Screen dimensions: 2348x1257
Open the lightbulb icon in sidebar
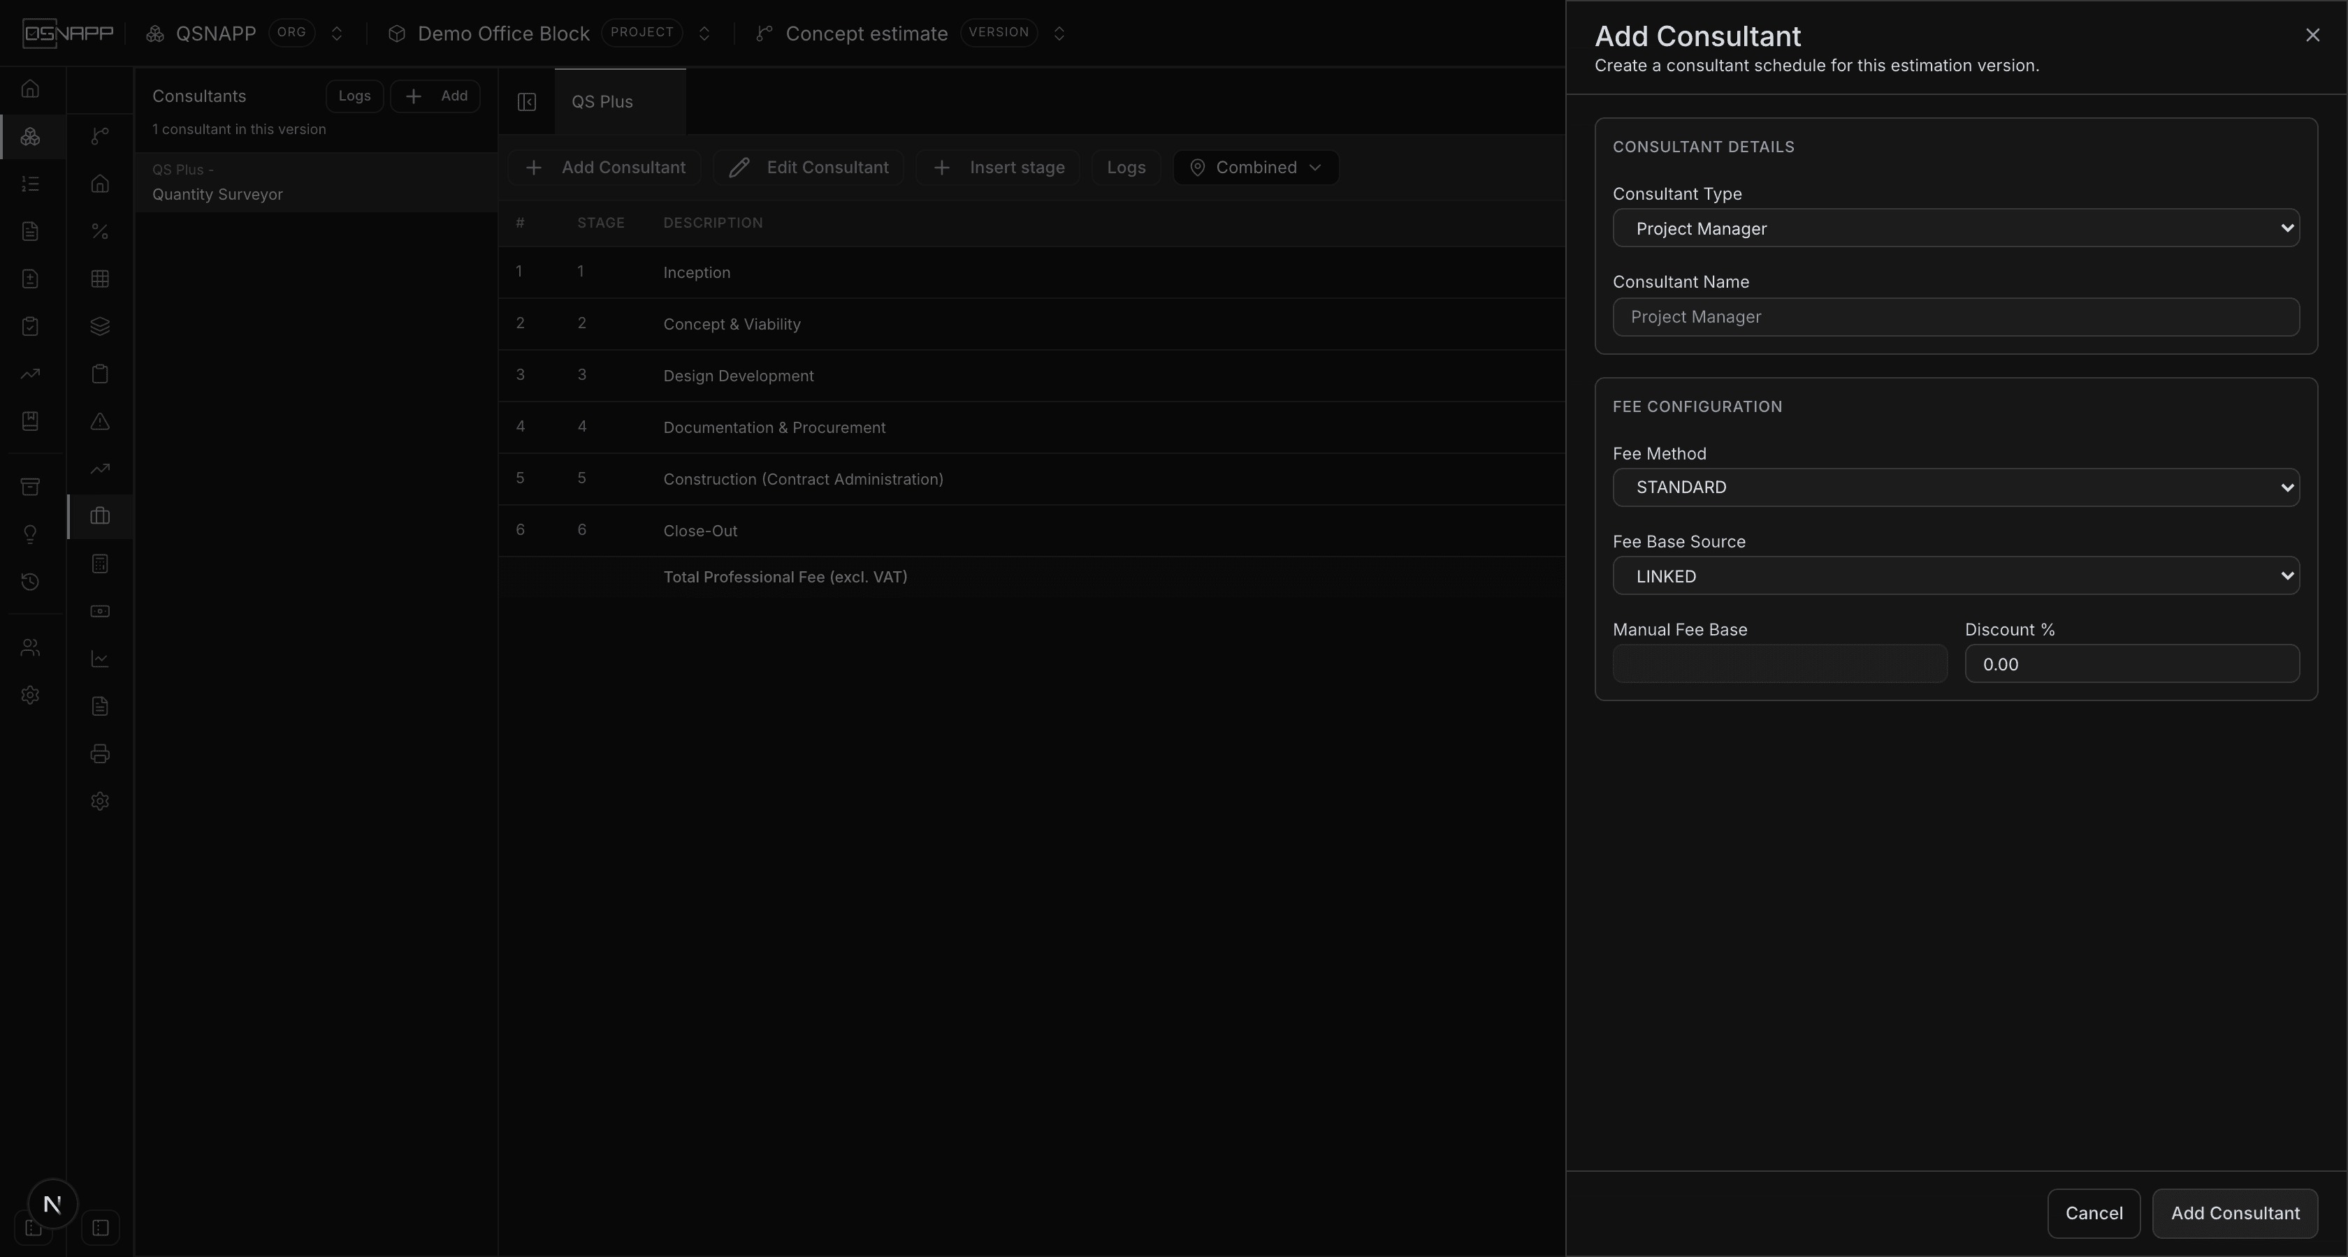pos(30,534)
